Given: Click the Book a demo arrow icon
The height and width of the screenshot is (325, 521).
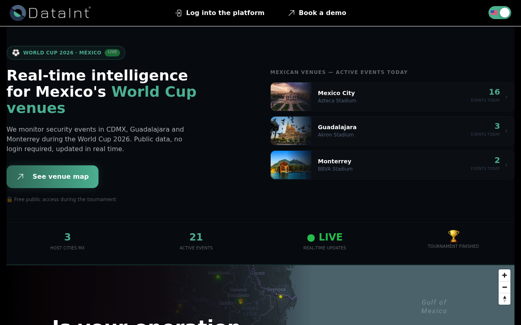Looking at the screenshot, I should coord(291,13).
